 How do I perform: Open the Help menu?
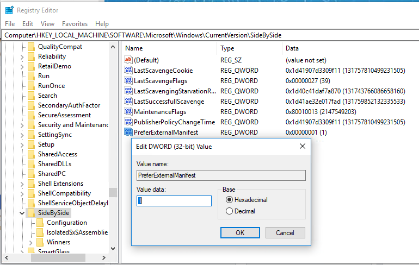coord(102,24)
